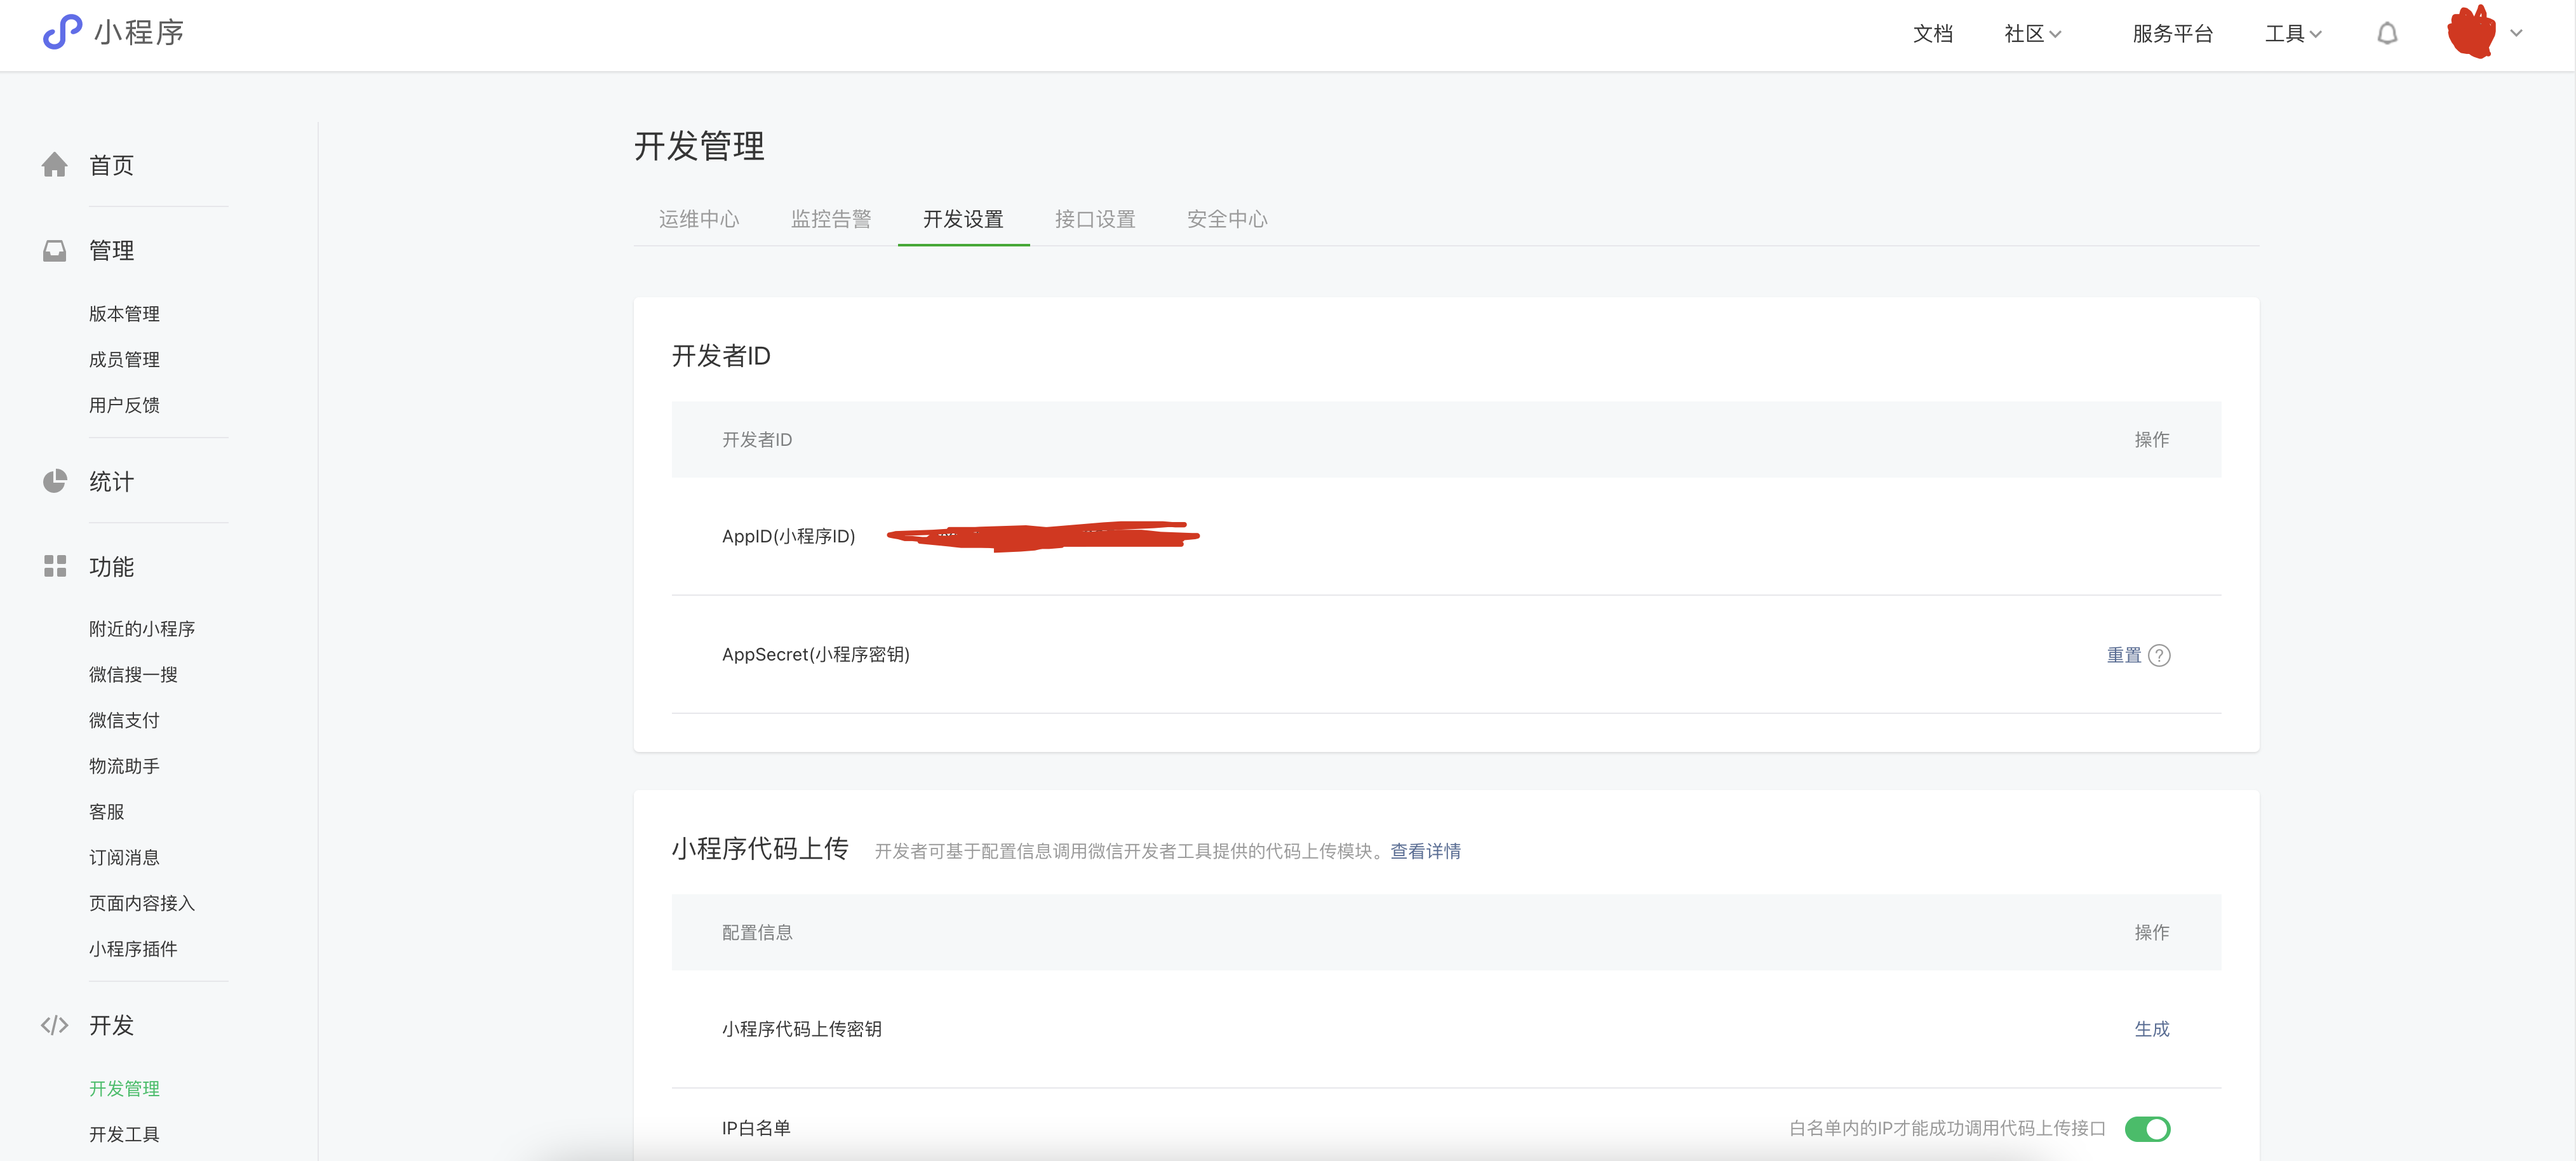This screenshot has width=2576, height=1161.
Task: Click the help question mark next to 重置
Action: click(x=2160, y=655)
